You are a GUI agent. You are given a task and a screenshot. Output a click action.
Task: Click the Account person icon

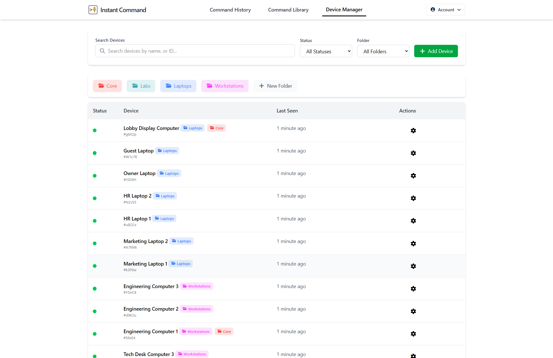(x=433, y=9)
